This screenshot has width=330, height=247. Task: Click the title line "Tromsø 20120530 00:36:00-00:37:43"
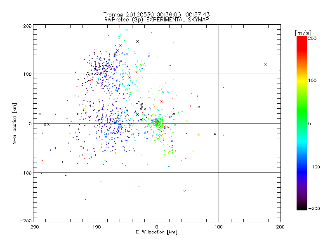[157, 14]
